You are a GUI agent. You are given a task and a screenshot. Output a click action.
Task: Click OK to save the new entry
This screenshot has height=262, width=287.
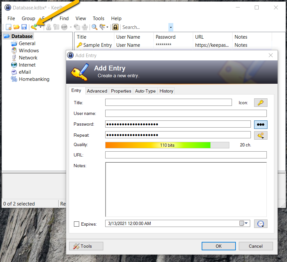pos(218,246)
